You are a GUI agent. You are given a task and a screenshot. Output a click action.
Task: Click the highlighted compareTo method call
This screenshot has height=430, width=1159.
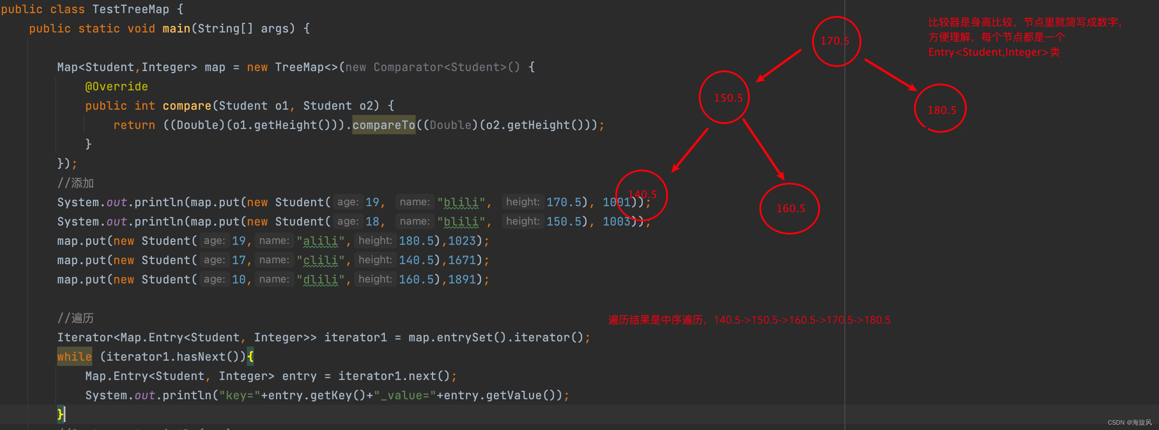tap(384, 125)
